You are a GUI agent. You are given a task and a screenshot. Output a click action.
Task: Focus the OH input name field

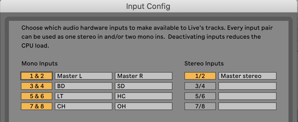[144, 106]
